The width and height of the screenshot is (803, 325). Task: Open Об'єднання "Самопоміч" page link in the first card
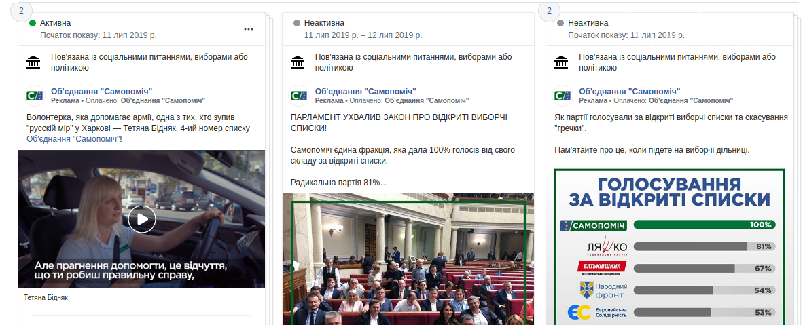tap(101, 91)
